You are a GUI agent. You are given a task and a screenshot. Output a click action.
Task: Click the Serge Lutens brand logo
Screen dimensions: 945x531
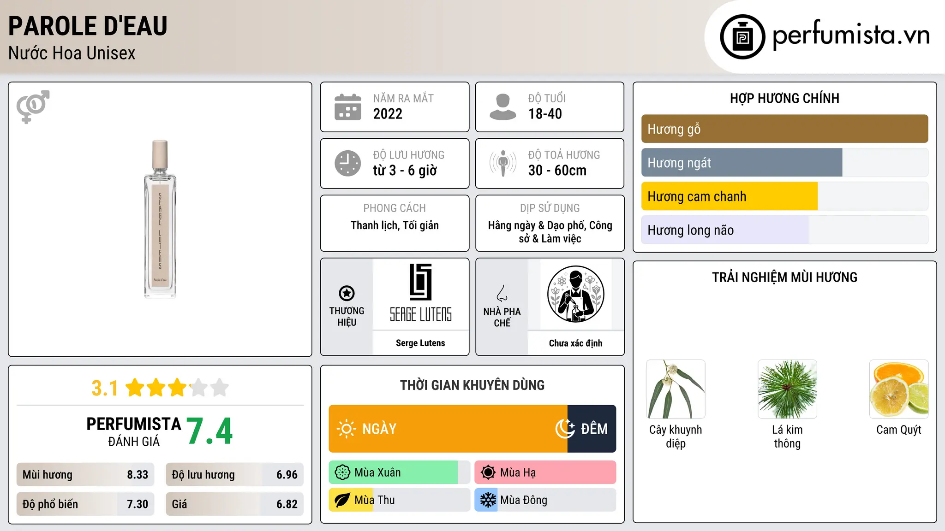(x=420, y=293)
